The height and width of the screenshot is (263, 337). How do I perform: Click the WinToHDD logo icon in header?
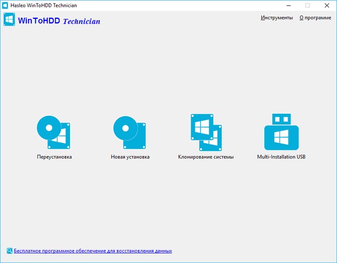tap(9, 19)
